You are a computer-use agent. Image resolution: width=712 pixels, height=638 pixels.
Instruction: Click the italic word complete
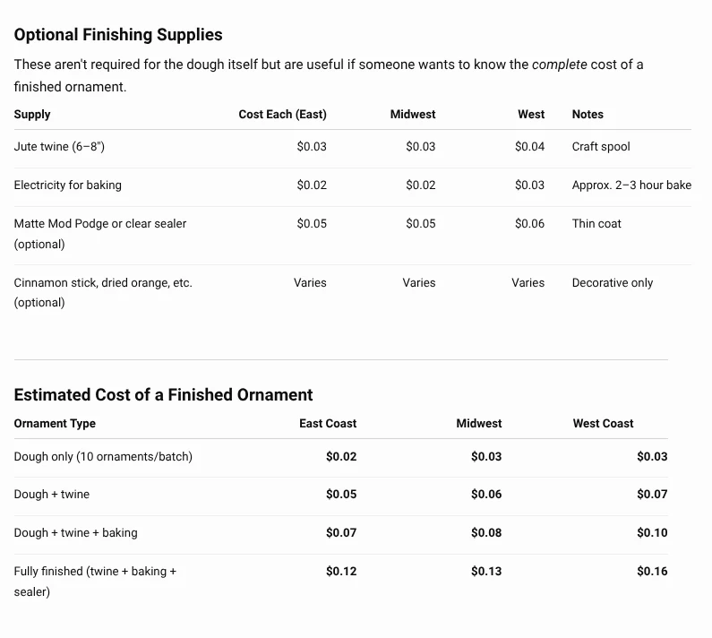coord(560,65)
